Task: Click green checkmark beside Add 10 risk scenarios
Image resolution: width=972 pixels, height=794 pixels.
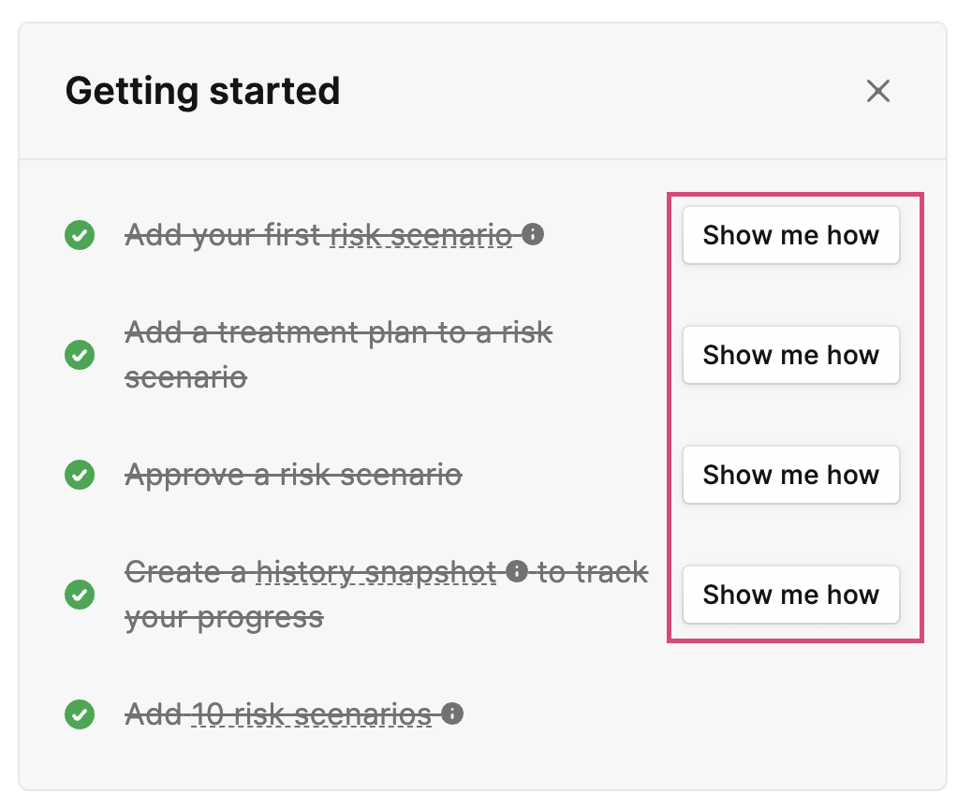Action: pyautogui.click(x=80, y=714)
